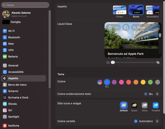This screenshot has width=165, height=129.
Task: Select Scuro appearance mode
Action: [x=136, y=12]
